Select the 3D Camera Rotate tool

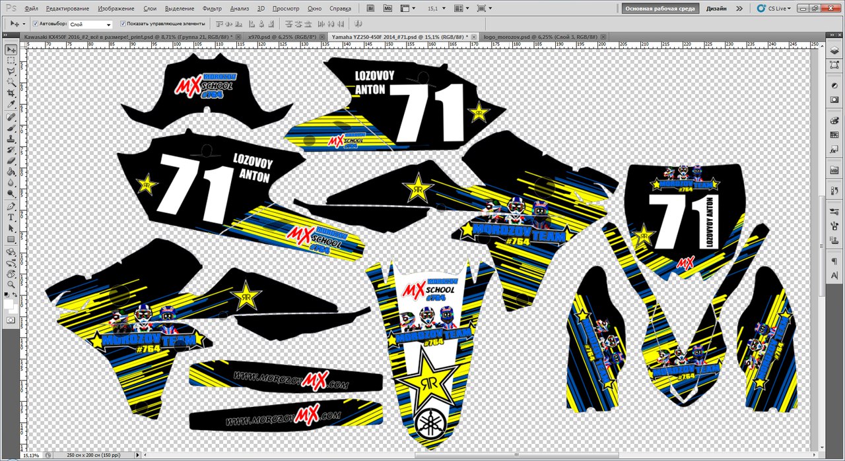[11, 263]
